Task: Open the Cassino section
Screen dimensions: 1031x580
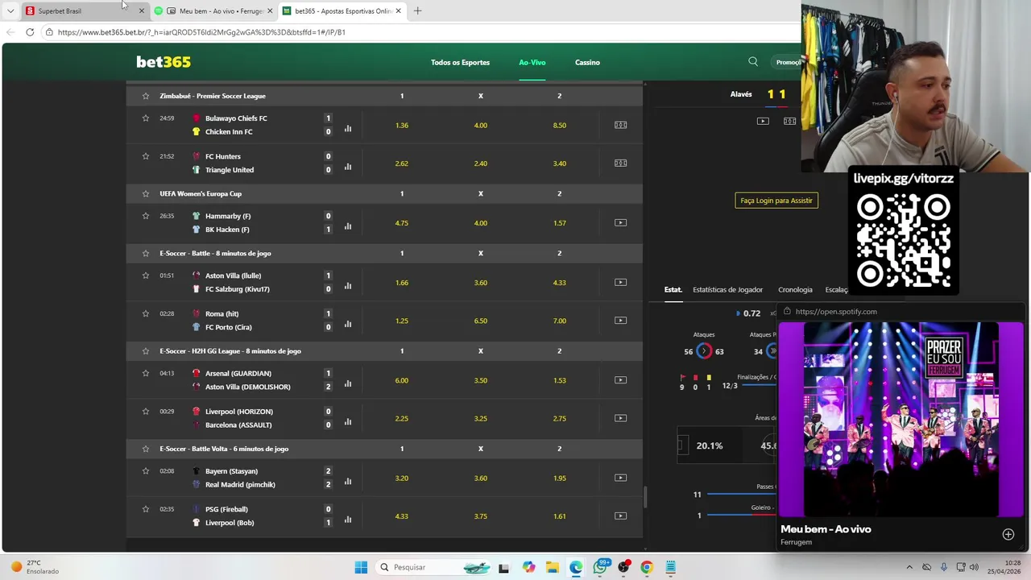Action: [x=587, y=62]
